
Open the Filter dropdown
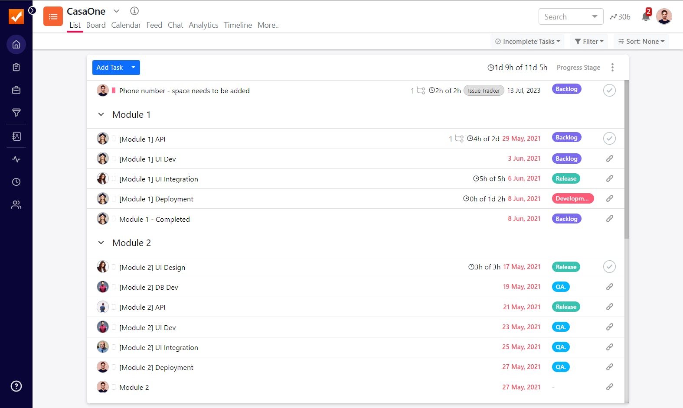coord(589,42)
